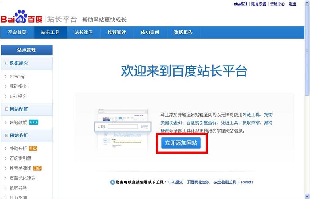Click the Robots link

pos(247,182)
